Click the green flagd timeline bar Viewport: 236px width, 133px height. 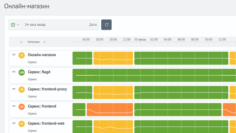(154, 75)
